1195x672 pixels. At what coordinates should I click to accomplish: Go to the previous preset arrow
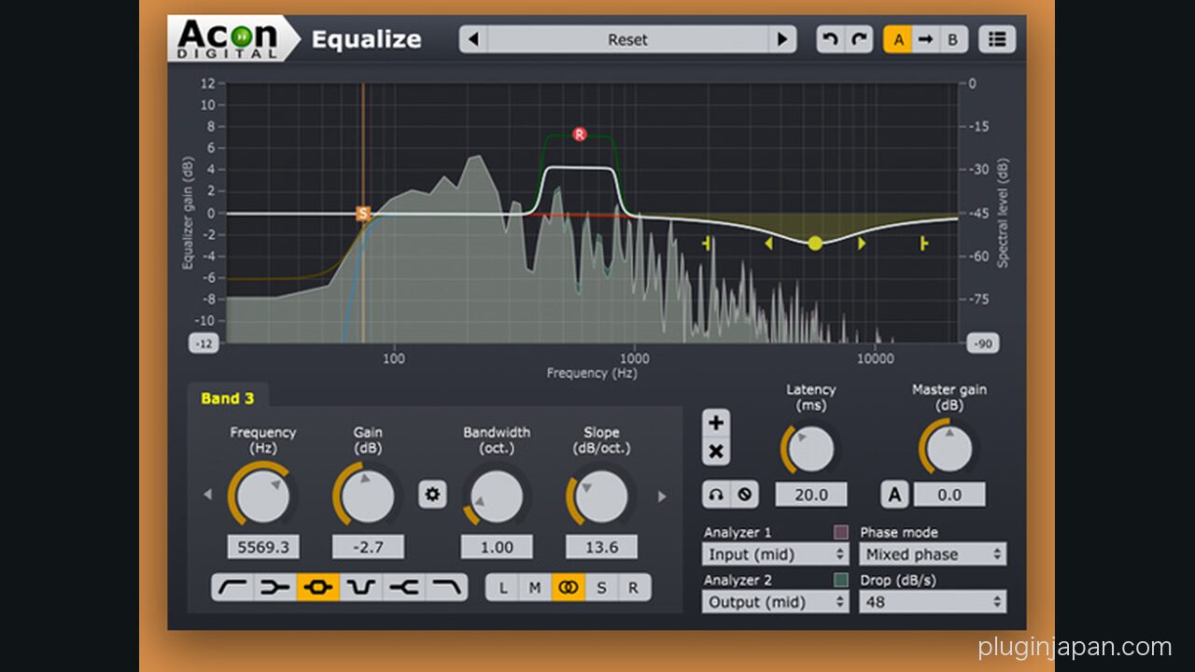[473, 39]
